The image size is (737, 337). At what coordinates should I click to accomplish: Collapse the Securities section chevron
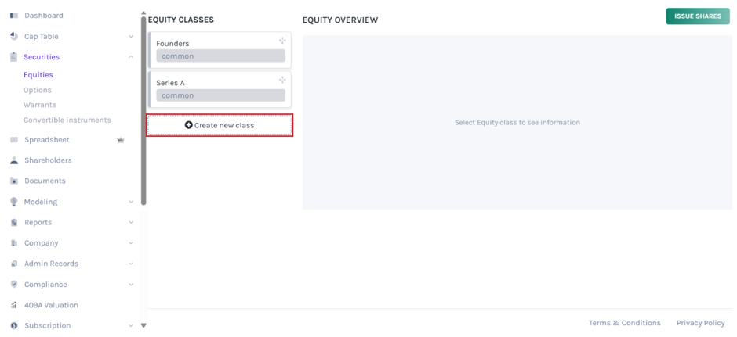point(131,57)
